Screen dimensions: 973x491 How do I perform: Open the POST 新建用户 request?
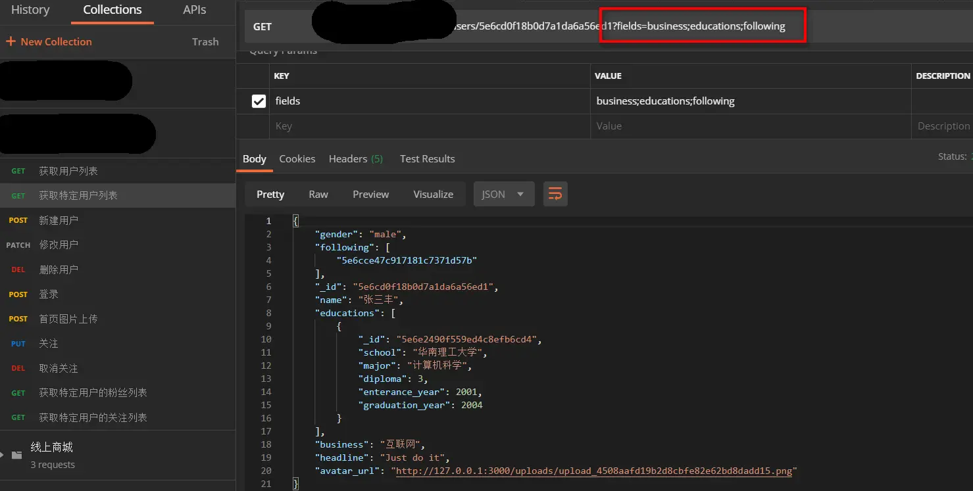tap(118, 220)
